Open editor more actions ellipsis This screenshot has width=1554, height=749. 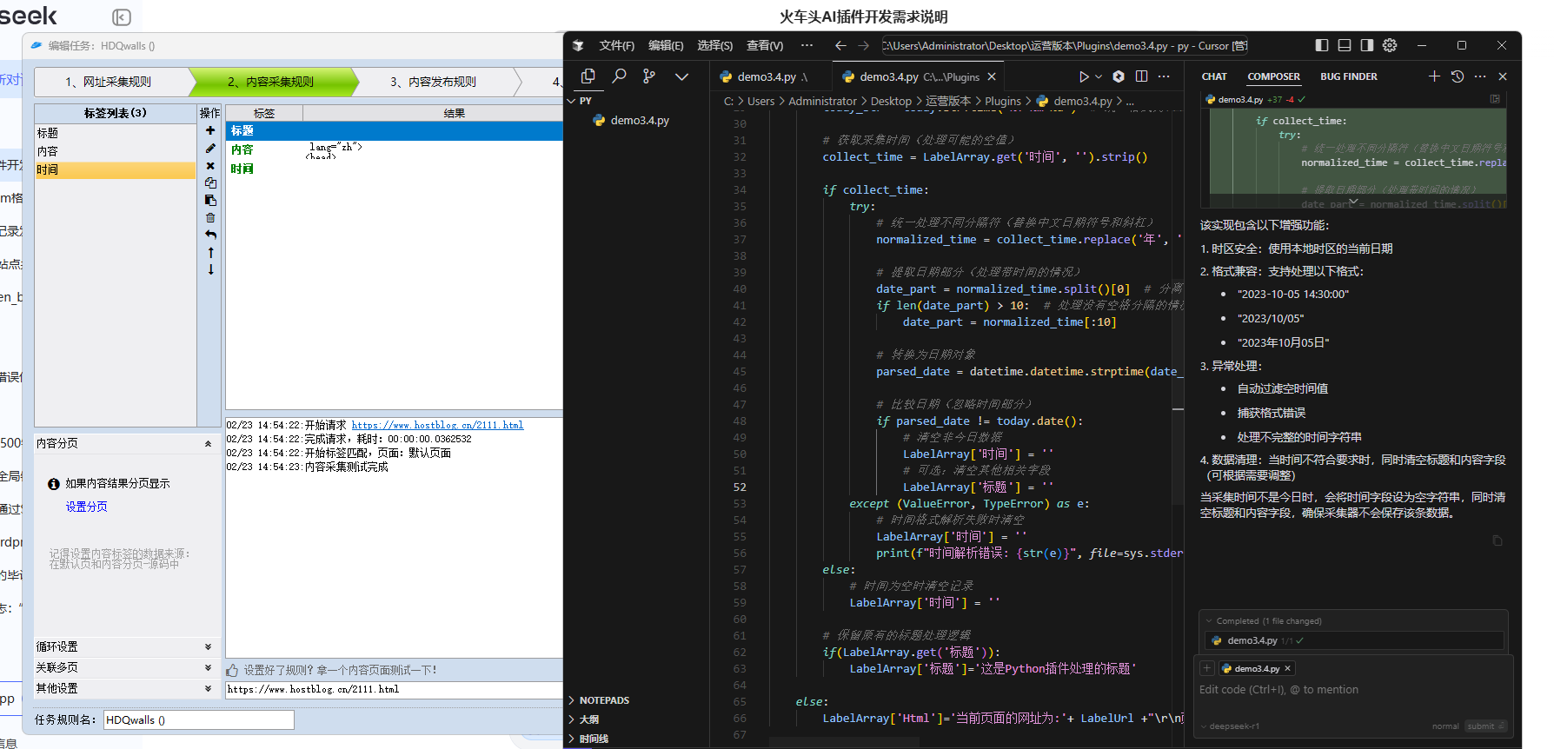tap(1164, 76)
